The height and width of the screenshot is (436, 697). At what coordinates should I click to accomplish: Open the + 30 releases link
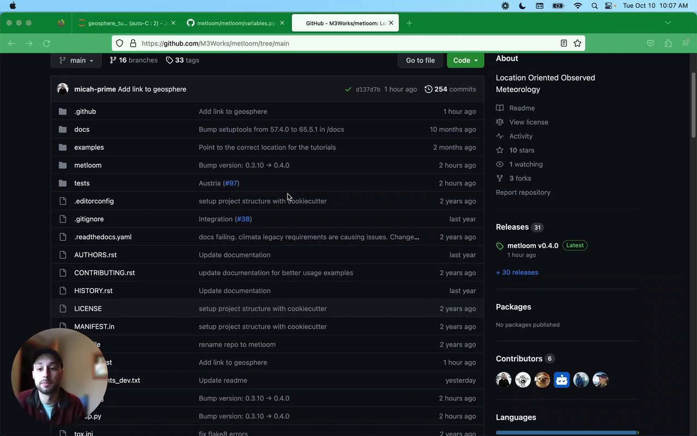[517, 272]
